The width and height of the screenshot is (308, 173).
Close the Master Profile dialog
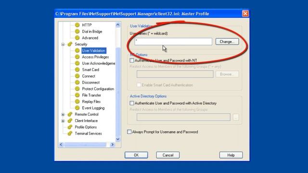(245, 13)
